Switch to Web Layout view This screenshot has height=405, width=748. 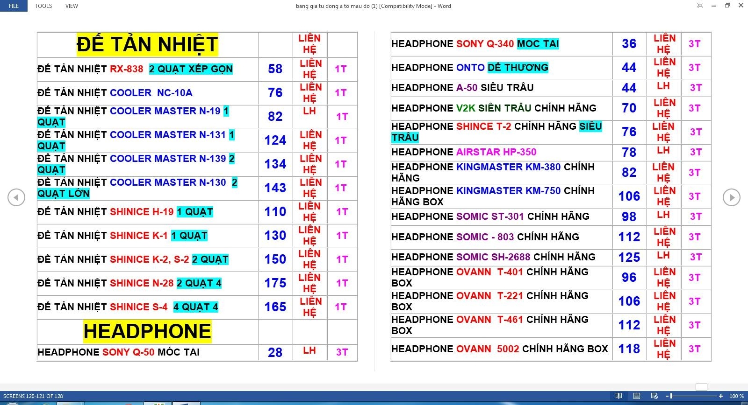pos(654,396)
